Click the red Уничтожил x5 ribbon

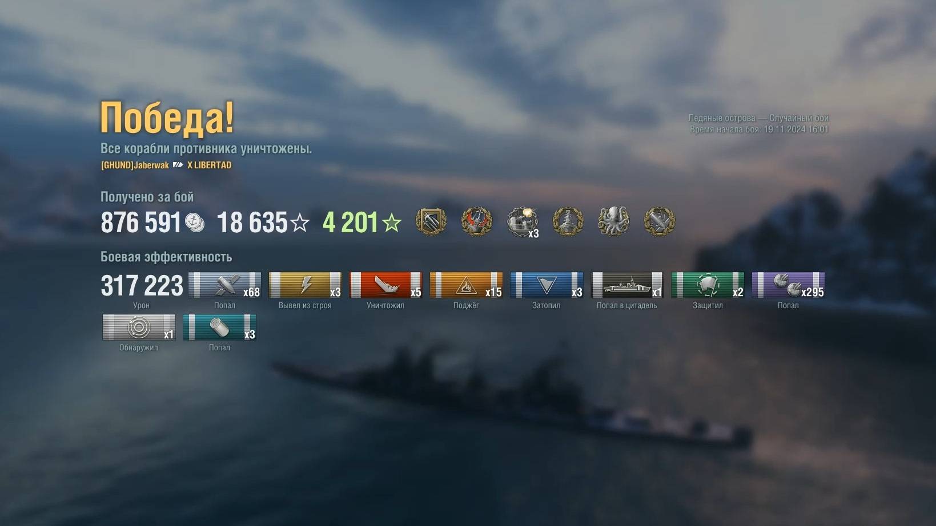pos(385,285)
